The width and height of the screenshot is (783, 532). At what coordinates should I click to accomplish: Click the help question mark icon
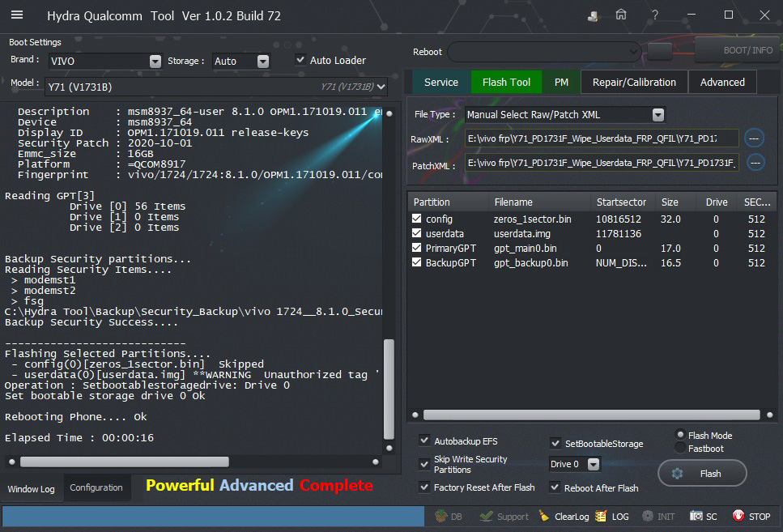[654, 15]
